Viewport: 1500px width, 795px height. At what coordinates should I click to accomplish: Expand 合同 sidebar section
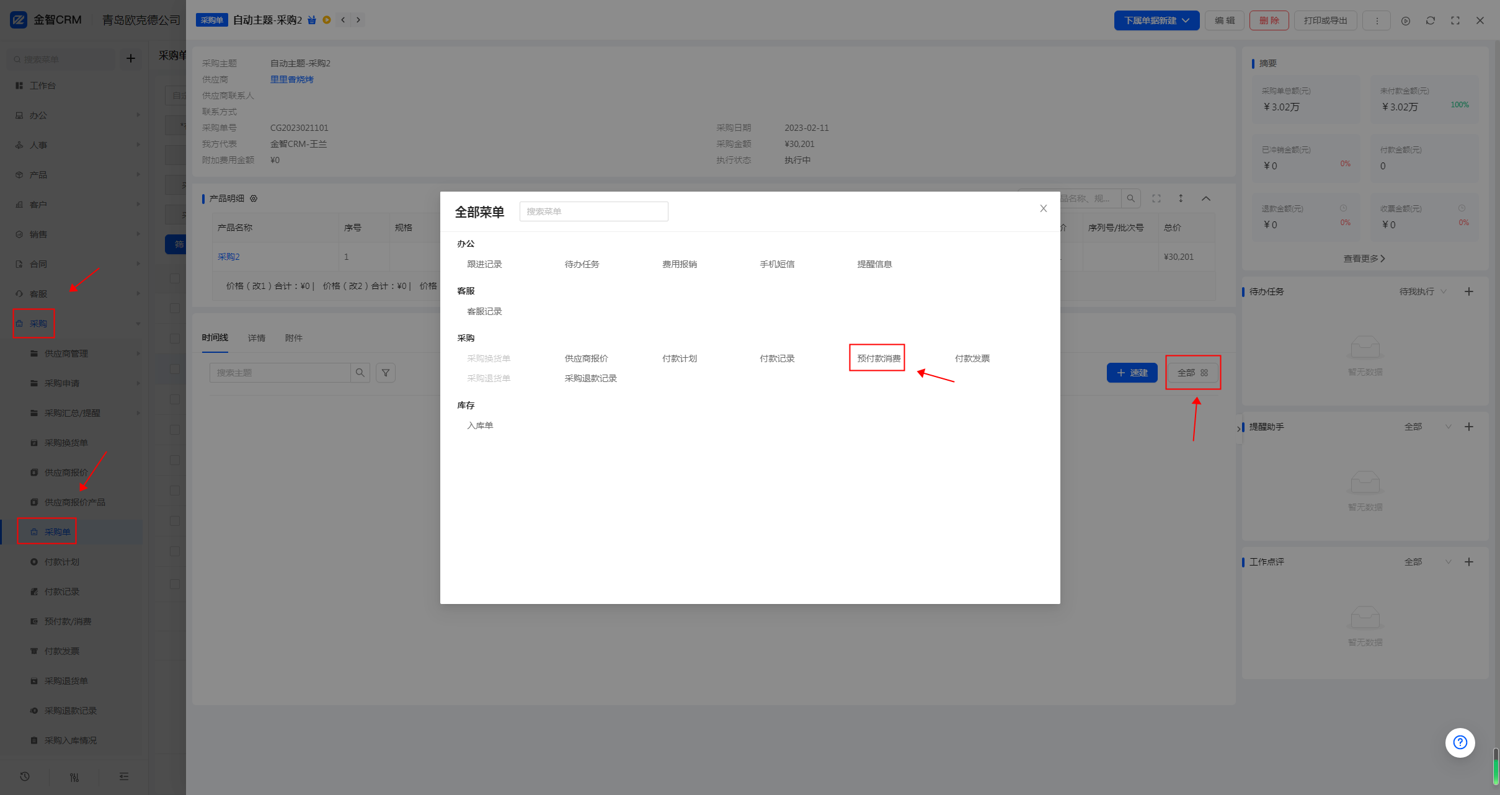(74, 264)
